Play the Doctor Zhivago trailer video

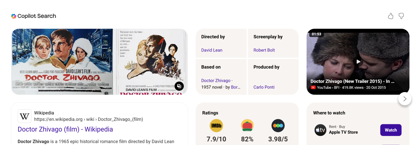pos(358,62)
